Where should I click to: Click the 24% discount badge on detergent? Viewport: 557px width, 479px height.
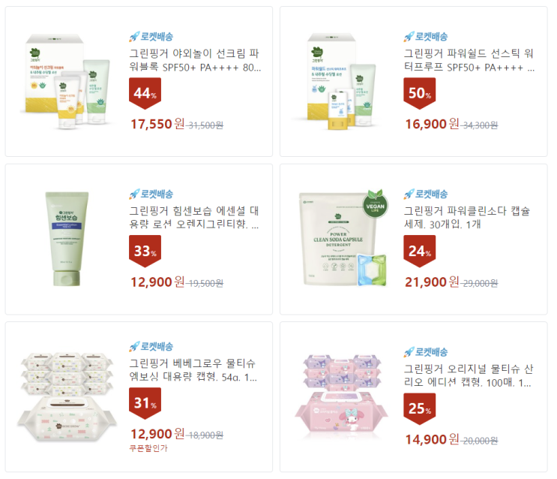[420, 252]
